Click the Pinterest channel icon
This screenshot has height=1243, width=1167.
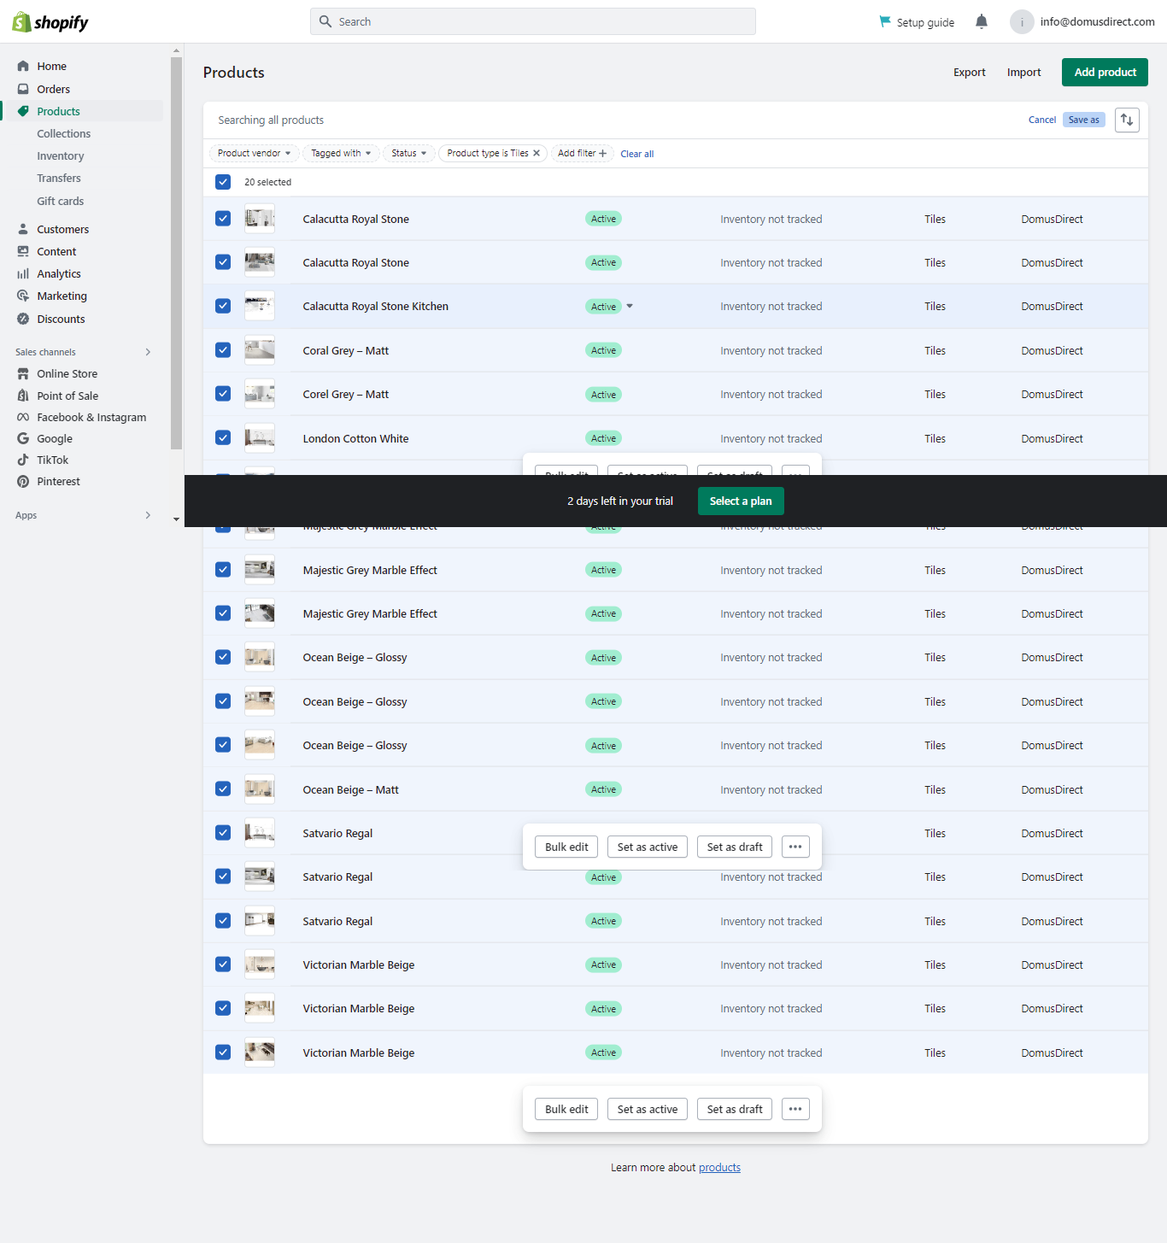pos(23,482)
